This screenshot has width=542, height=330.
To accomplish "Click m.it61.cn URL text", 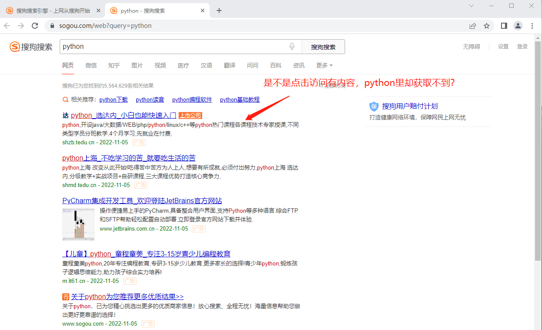I will (x=74, y=281).
